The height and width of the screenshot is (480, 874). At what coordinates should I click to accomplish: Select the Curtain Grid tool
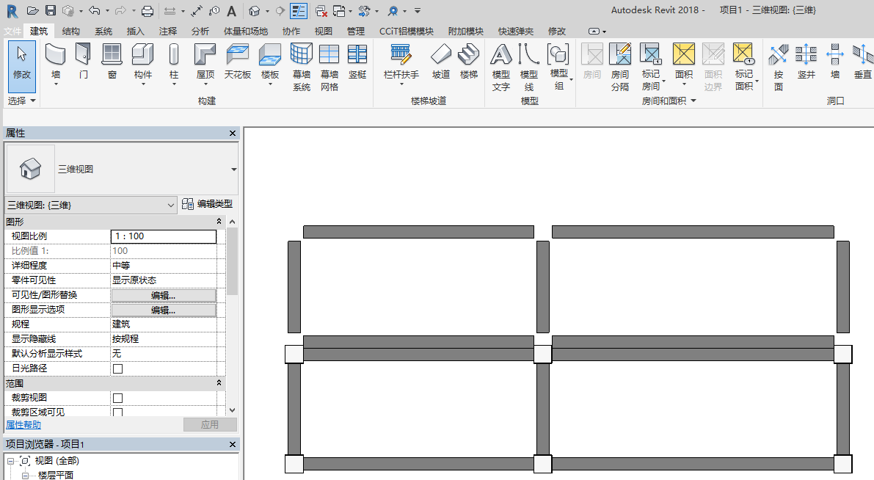point(329,67)
